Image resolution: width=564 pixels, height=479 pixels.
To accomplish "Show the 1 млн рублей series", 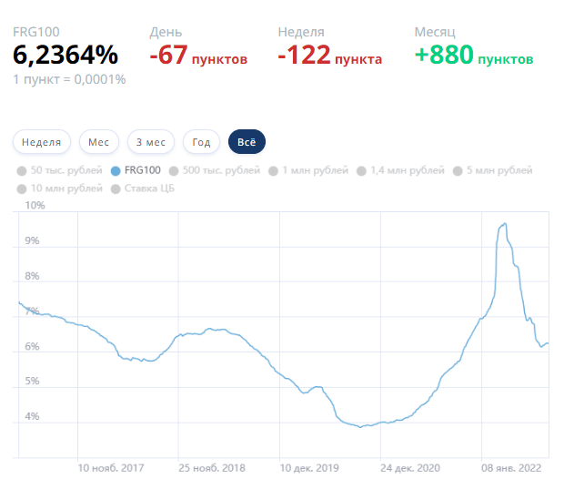I will tap(308, 170).
